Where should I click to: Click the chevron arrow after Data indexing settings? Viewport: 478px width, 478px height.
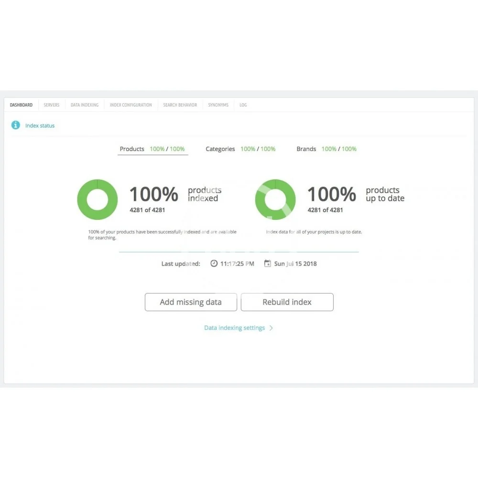coord(271,328)
